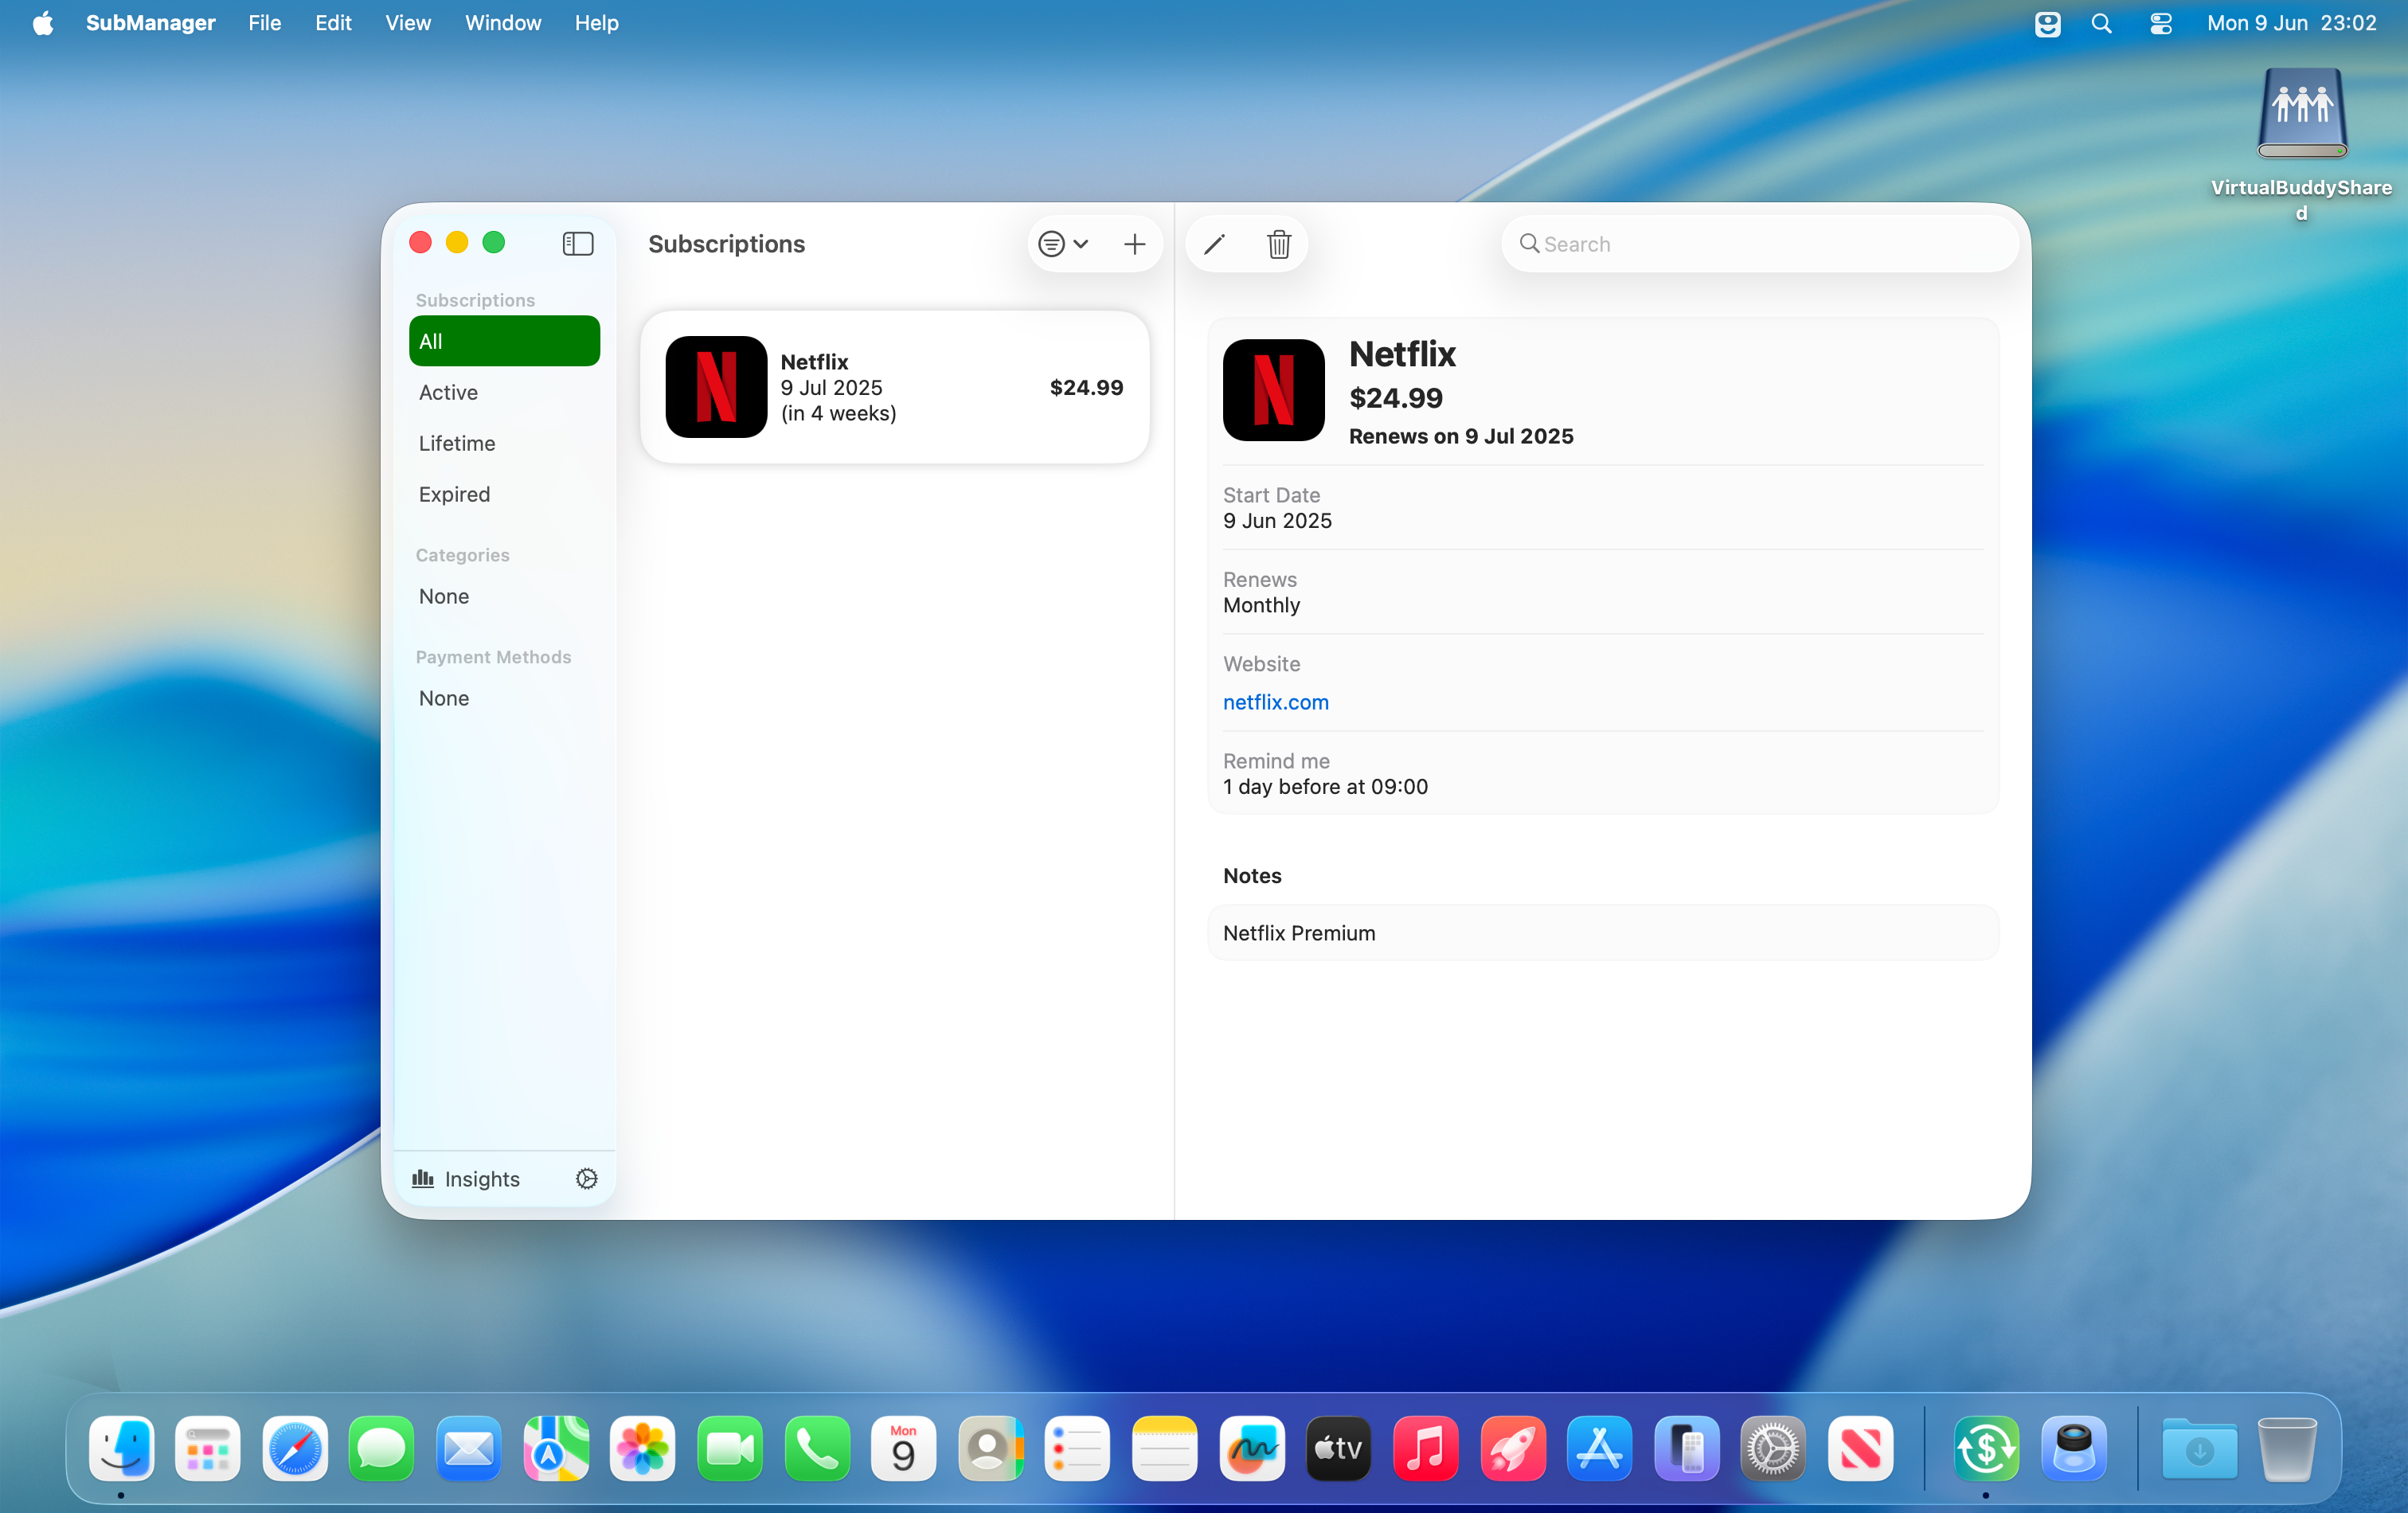Open the filter options dropdown
2408x1513 pixels.
[1063, 244]
